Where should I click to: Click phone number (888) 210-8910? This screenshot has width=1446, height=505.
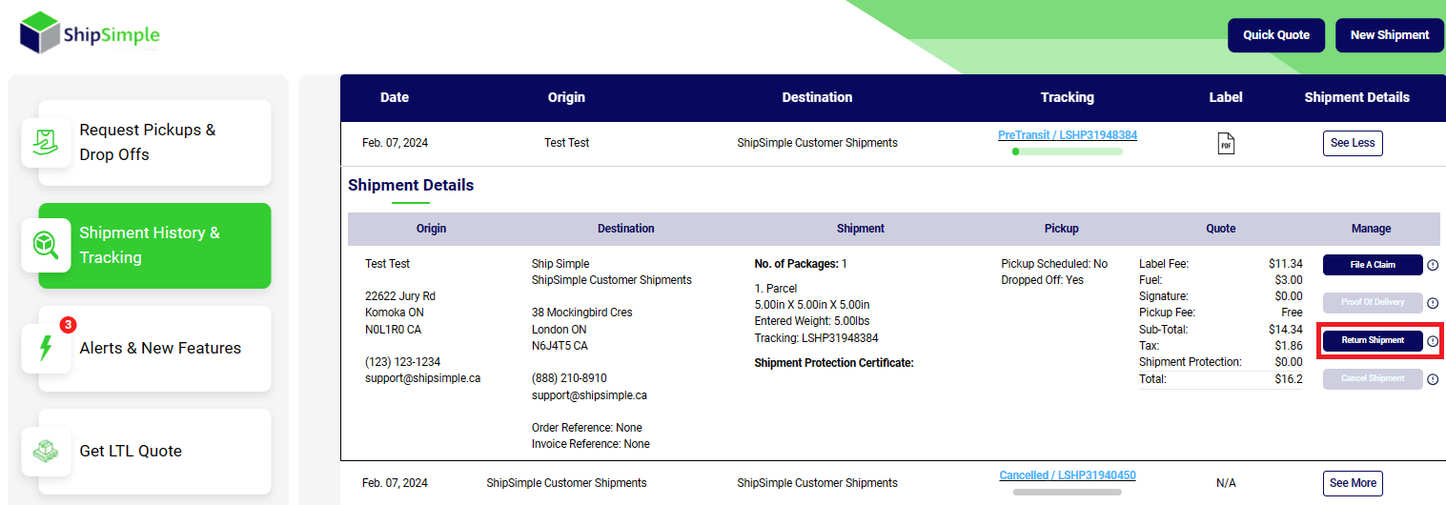[569, 378]
